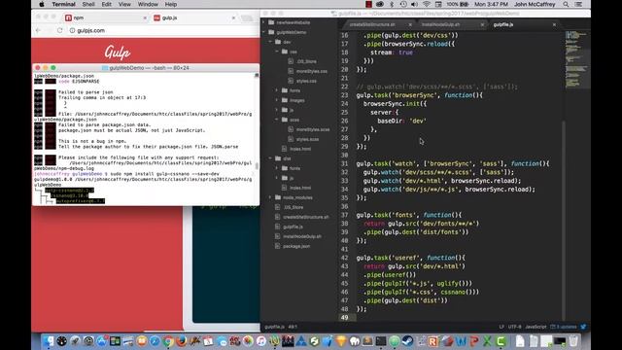Viewport: 622px width, 350px height.
Task: Open PowerPoint from the dock
Action: pos(474,341)
